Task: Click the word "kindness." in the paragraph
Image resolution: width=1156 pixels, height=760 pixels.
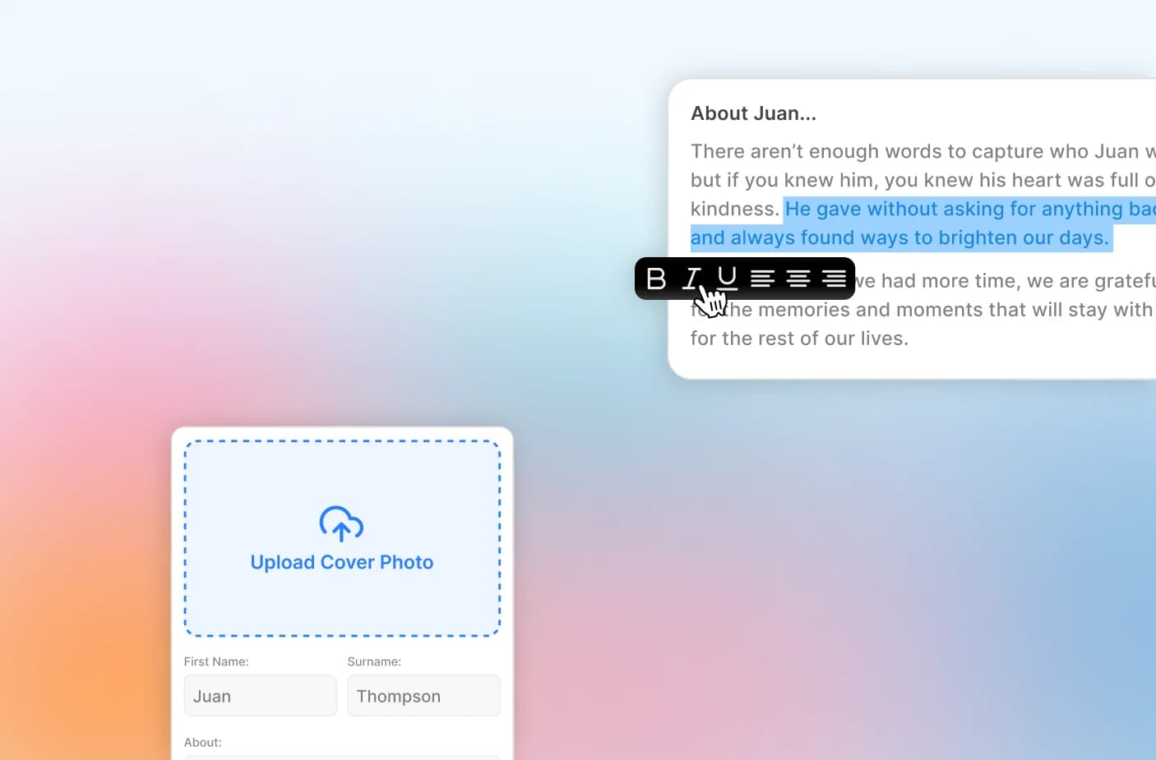Action: (734, 210)
